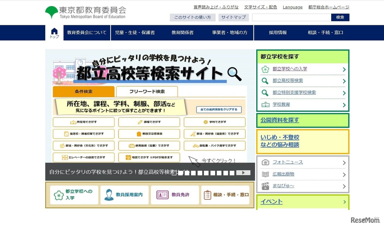Select the first outlined slideshow indicator
Screen dimensions: 384x227
(x=174, y=173)
